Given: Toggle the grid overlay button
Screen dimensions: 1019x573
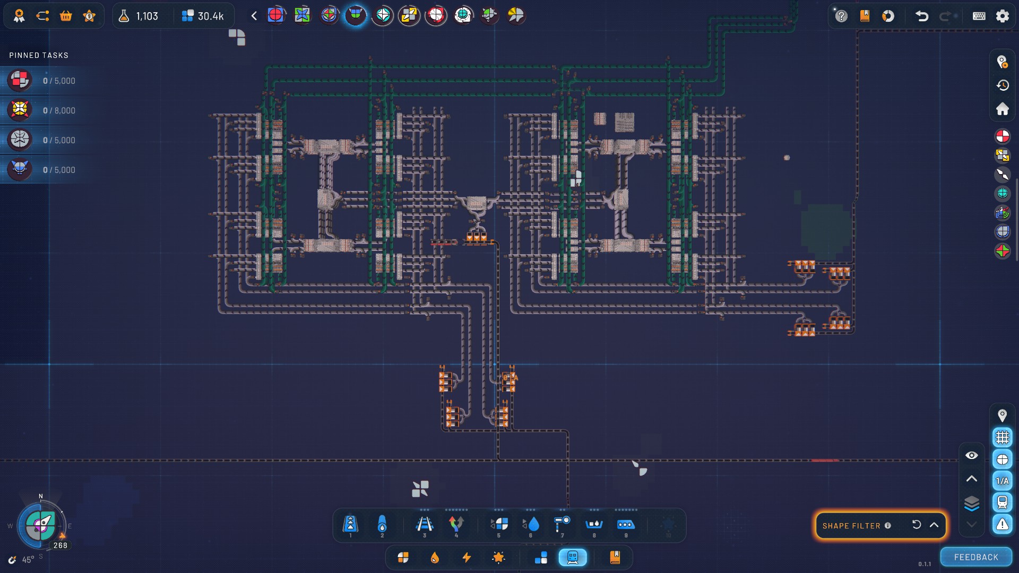Looking at the screenshot, I should coord(1002,438).
